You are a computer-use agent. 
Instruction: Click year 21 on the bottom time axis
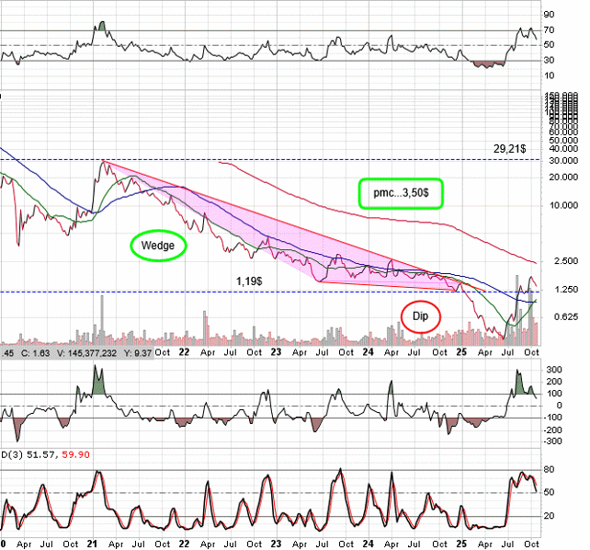[x=94, y=543]
